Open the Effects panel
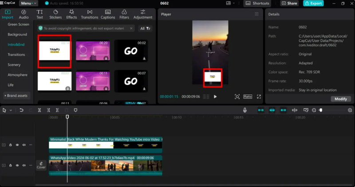The image size is (355, 187). coord(71,14)
